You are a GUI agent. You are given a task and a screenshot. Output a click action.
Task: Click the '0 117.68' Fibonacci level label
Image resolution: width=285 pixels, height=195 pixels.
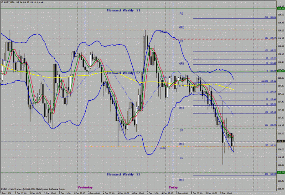click(271, 92)
